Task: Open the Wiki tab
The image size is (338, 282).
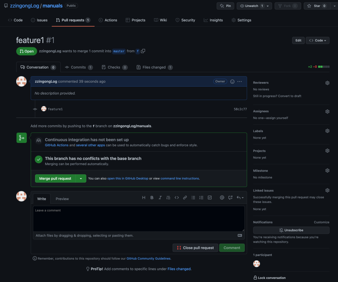Action: [x=161, y=20]
